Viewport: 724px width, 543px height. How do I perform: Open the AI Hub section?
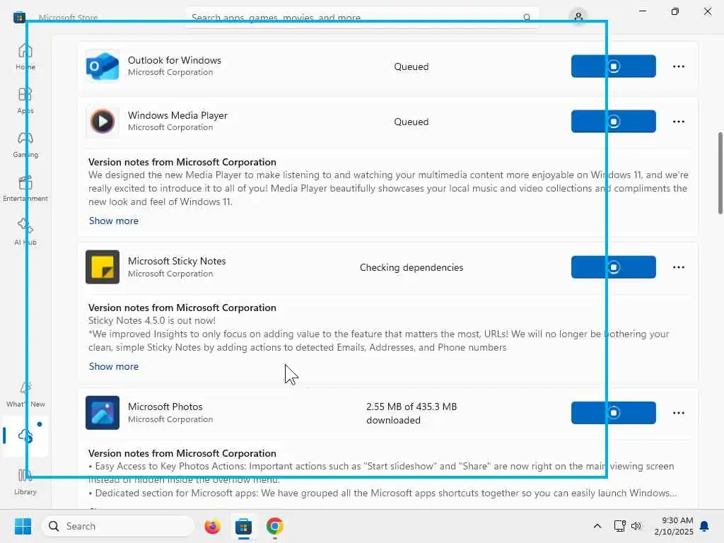25,232
